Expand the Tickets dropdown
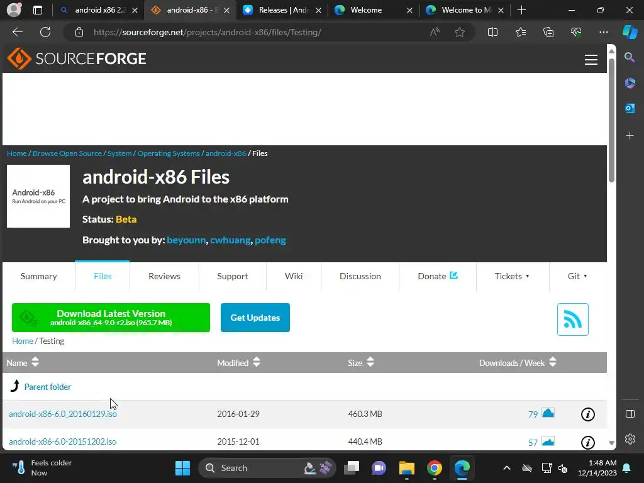Image resolution: width=644 pixels, height=483 pixels. coord(512,277)
